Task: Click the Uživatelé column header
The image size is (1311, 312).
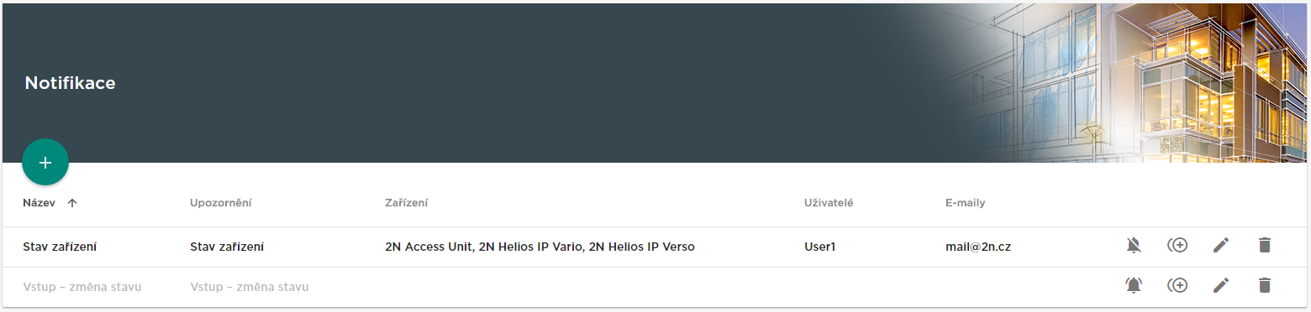Action: [829, 203]
